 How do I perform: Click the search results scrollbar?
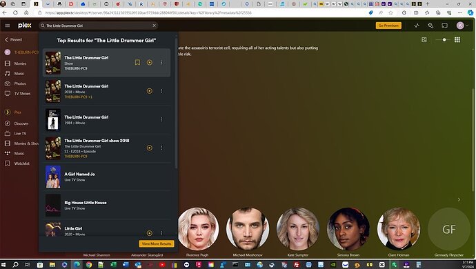[176, 103]
